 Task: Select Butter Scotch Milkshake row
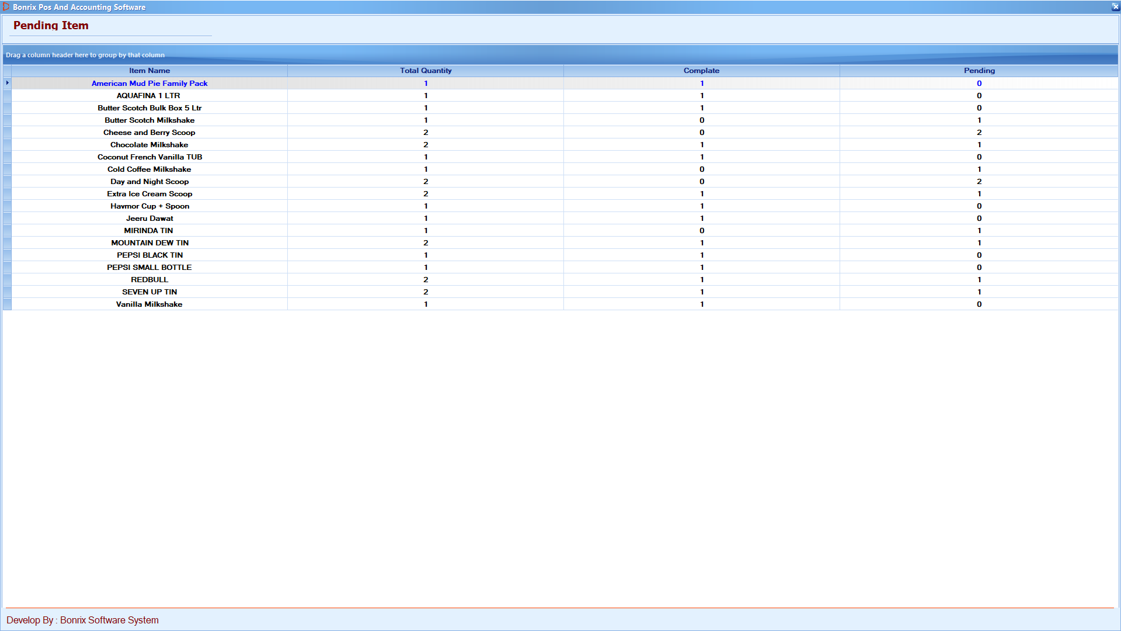(149, 120)
